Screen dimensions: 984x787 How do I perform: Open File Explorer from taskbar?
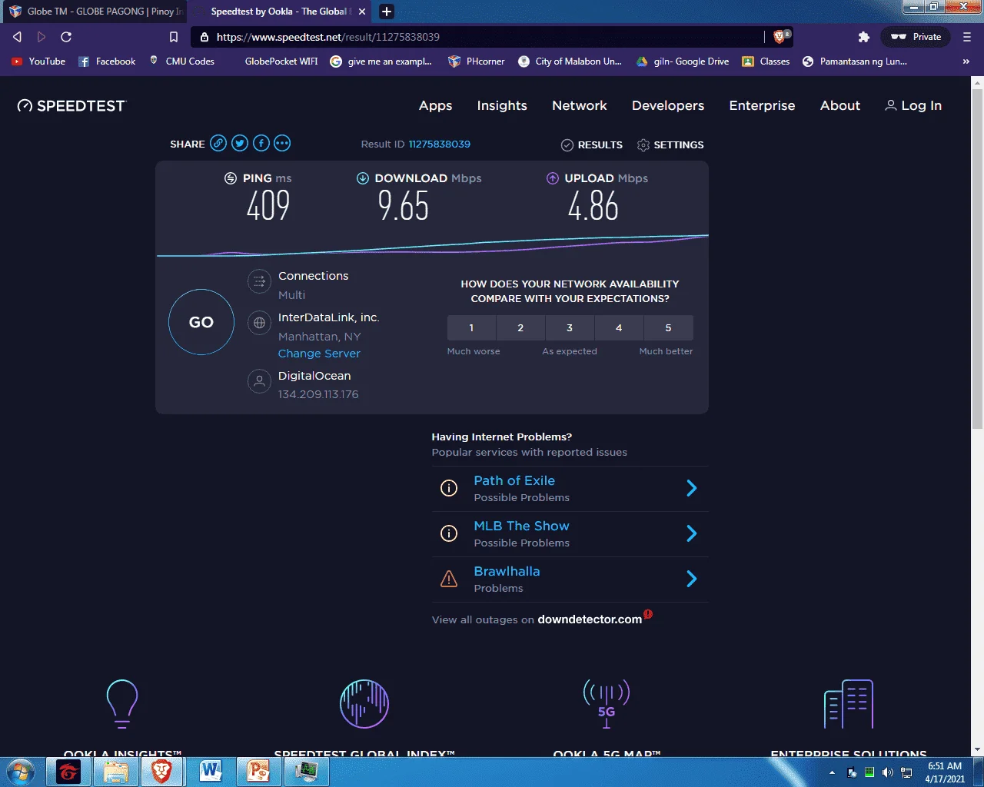click(x=115, y=772)
